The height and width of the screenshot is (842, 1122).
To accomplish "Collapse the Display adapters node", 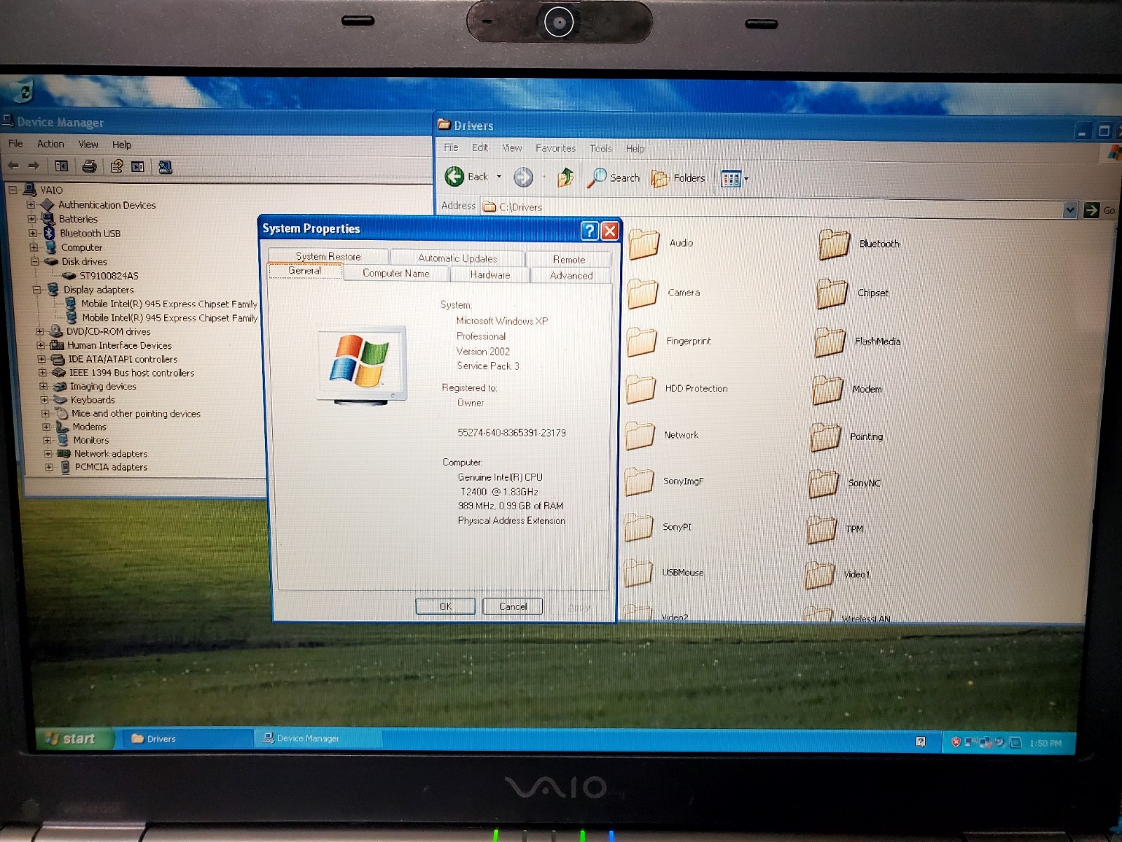I will click(x=36, y=290).
